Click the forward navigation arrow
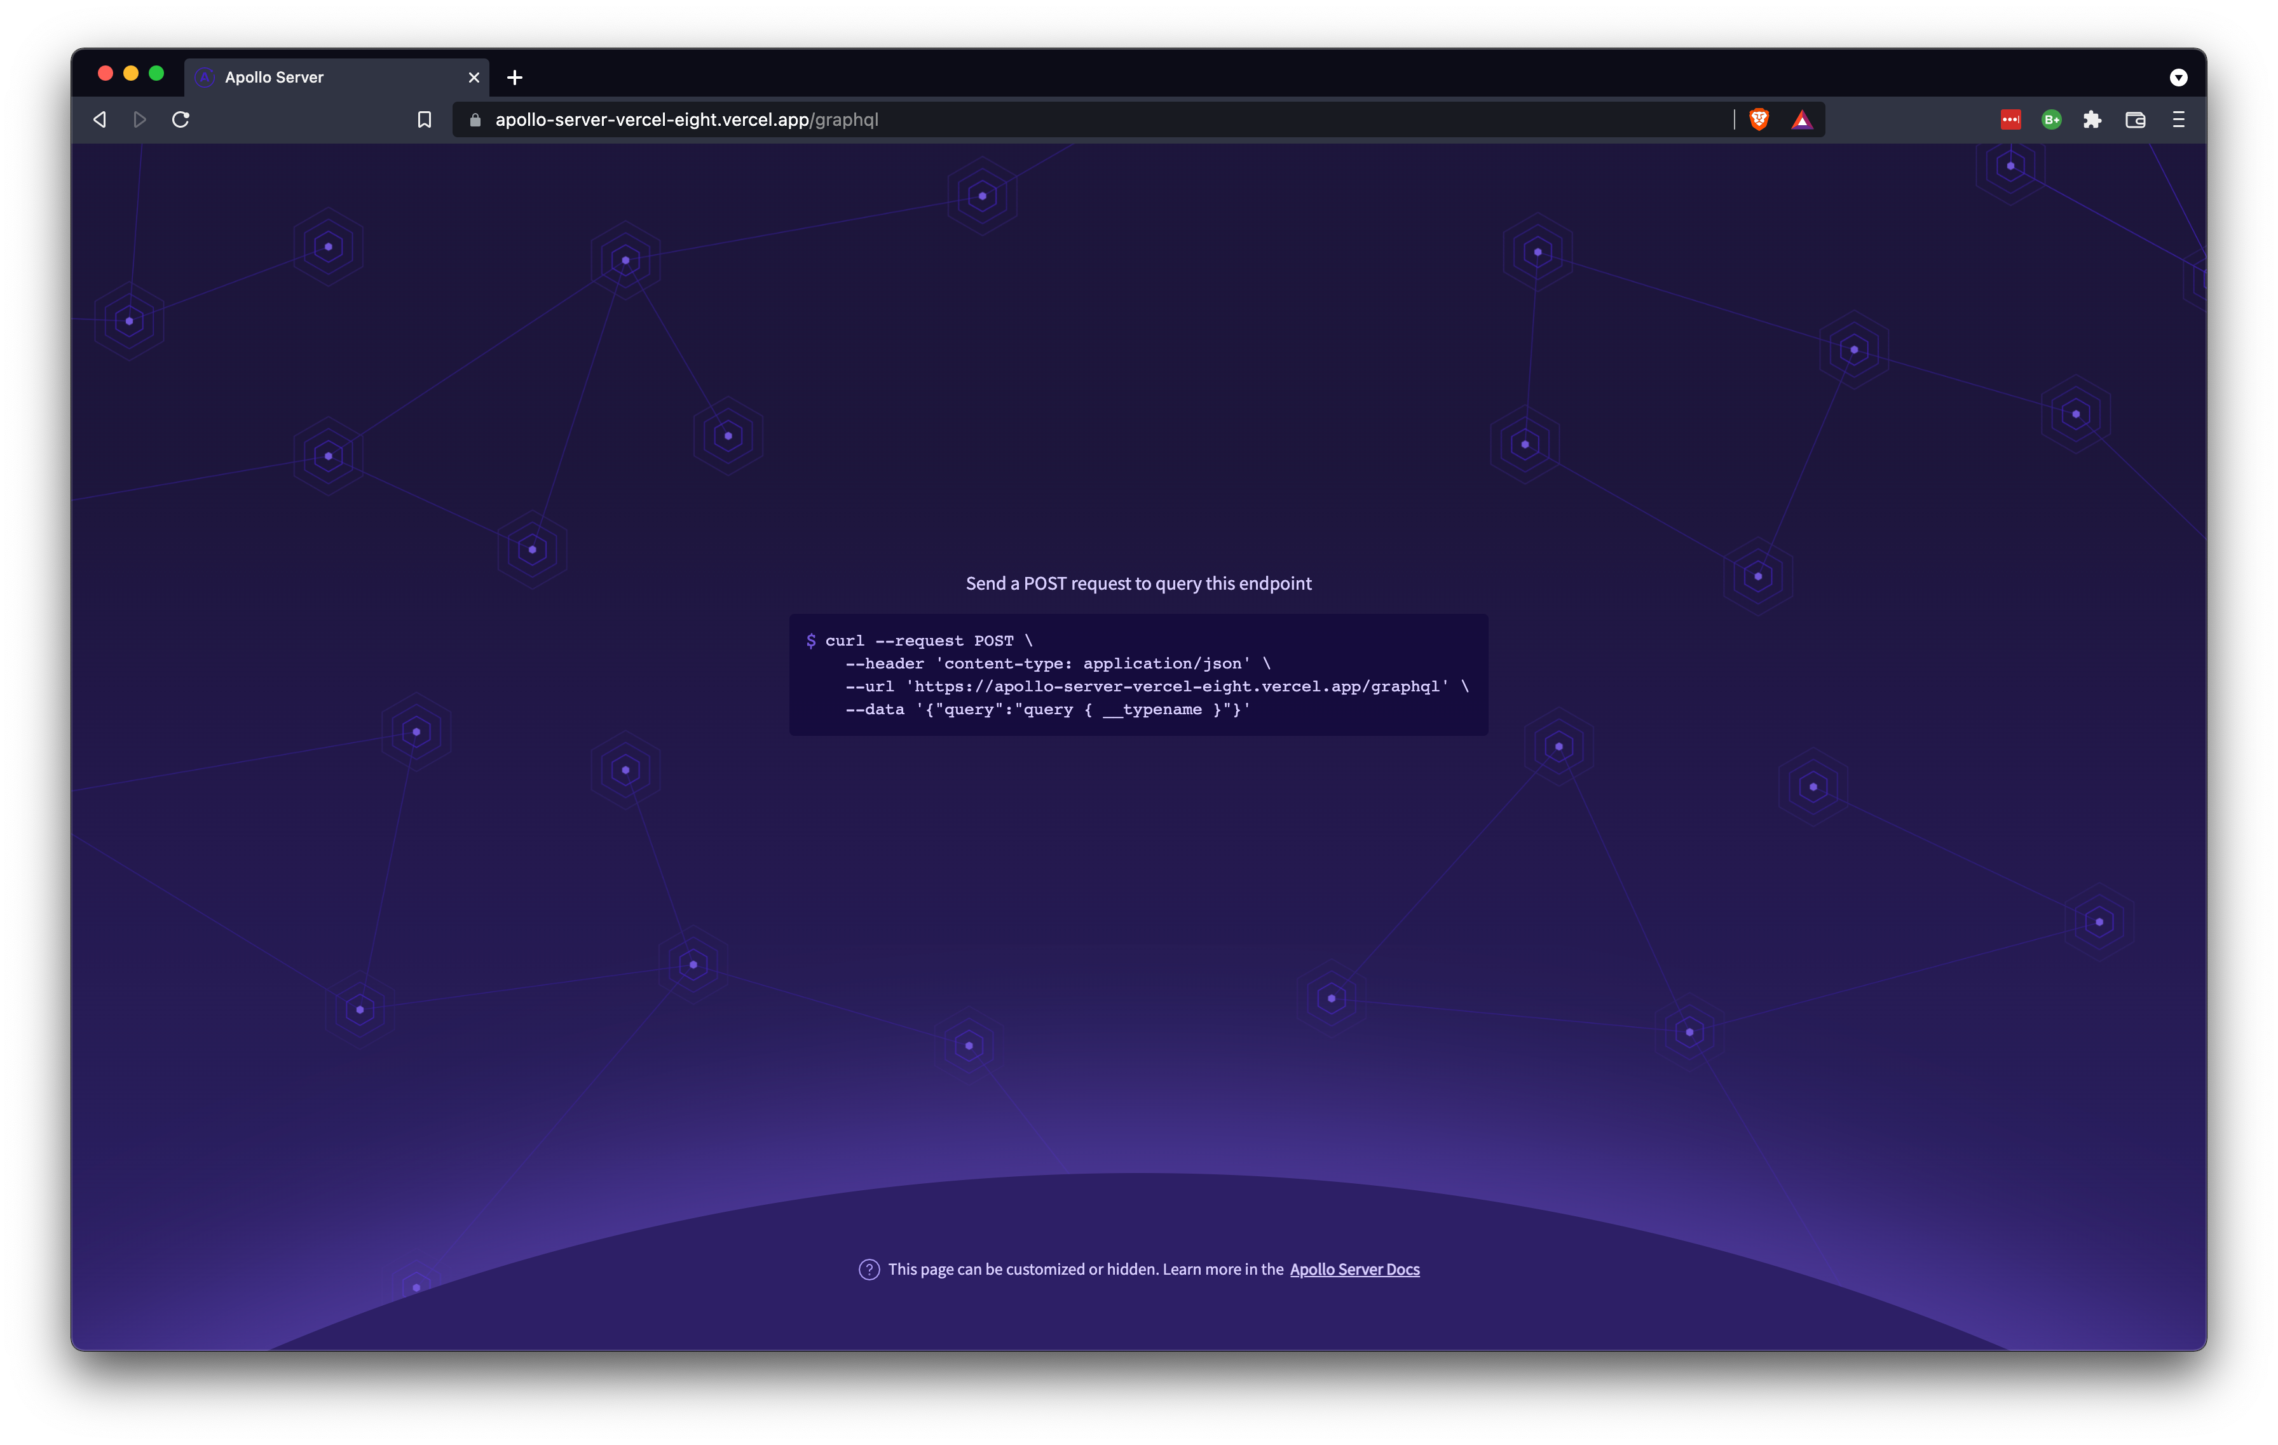Screen dimensions: 2278x1445 click(x=140, y=119)
